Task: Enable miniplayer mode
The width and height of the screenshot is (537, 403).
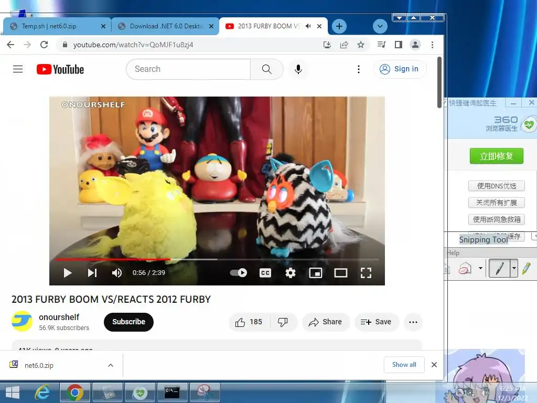Action: 315,273
